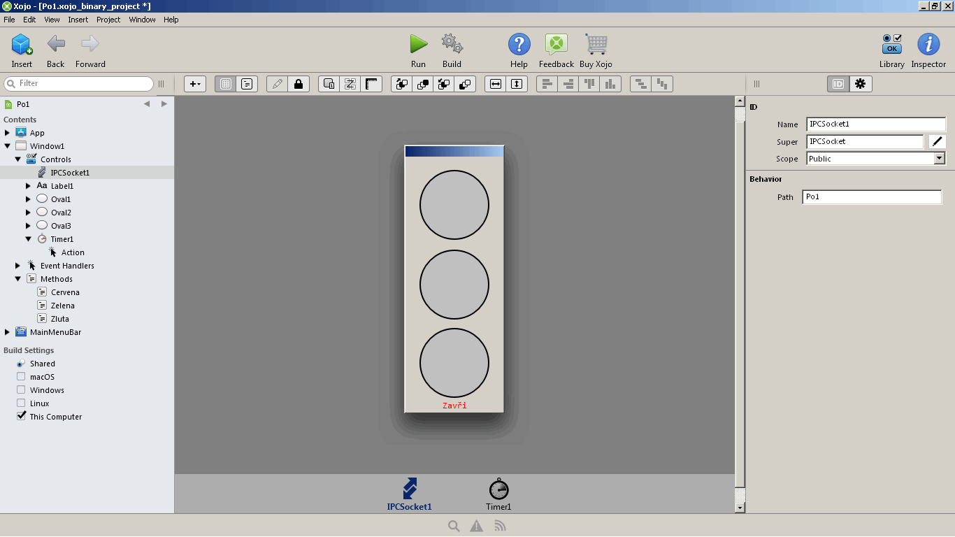Click the edit pencil beside Super field
The height and width of the screenshot is (537, 955).
[x=937, y=141]
